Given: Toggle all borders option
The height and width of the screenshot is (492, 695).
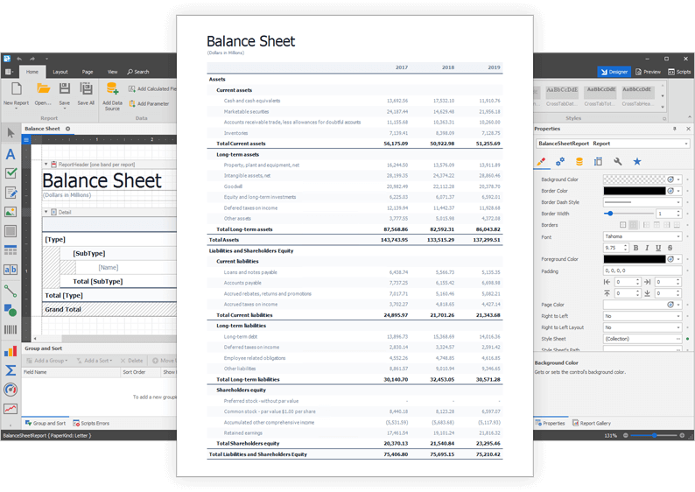Looking at the screenshot, I should pos(622,225).
